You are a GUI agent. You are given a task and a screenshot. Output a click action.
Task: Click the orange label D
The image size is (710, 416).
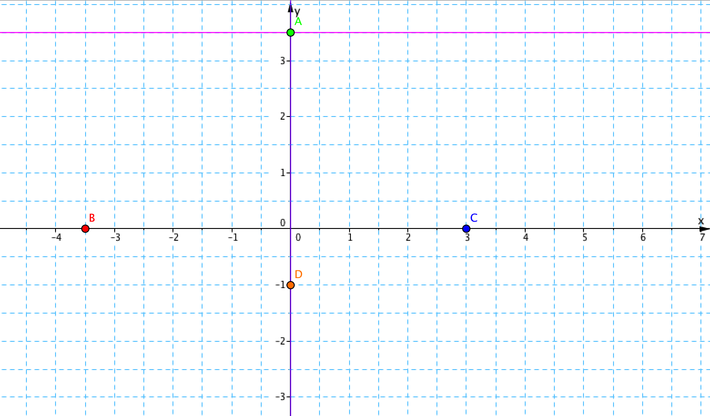[x=299, y=274]
